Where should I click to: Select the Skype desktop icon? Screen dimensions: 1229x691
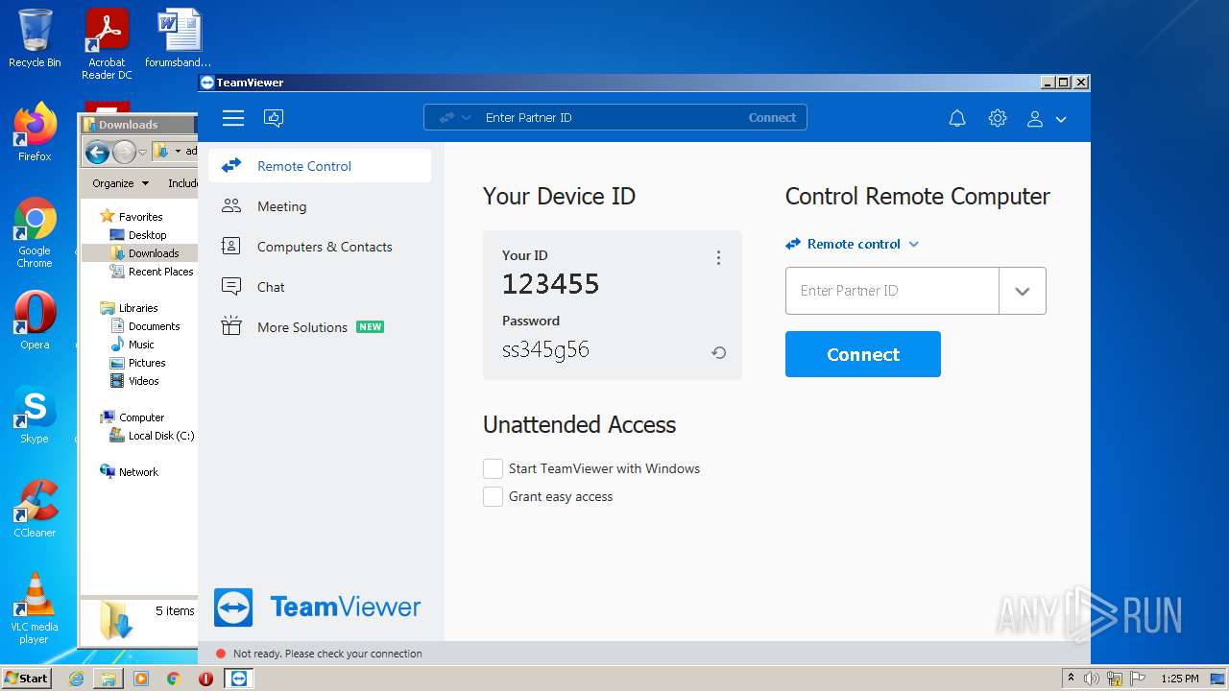pyautogui.click(x=35, y=415)
